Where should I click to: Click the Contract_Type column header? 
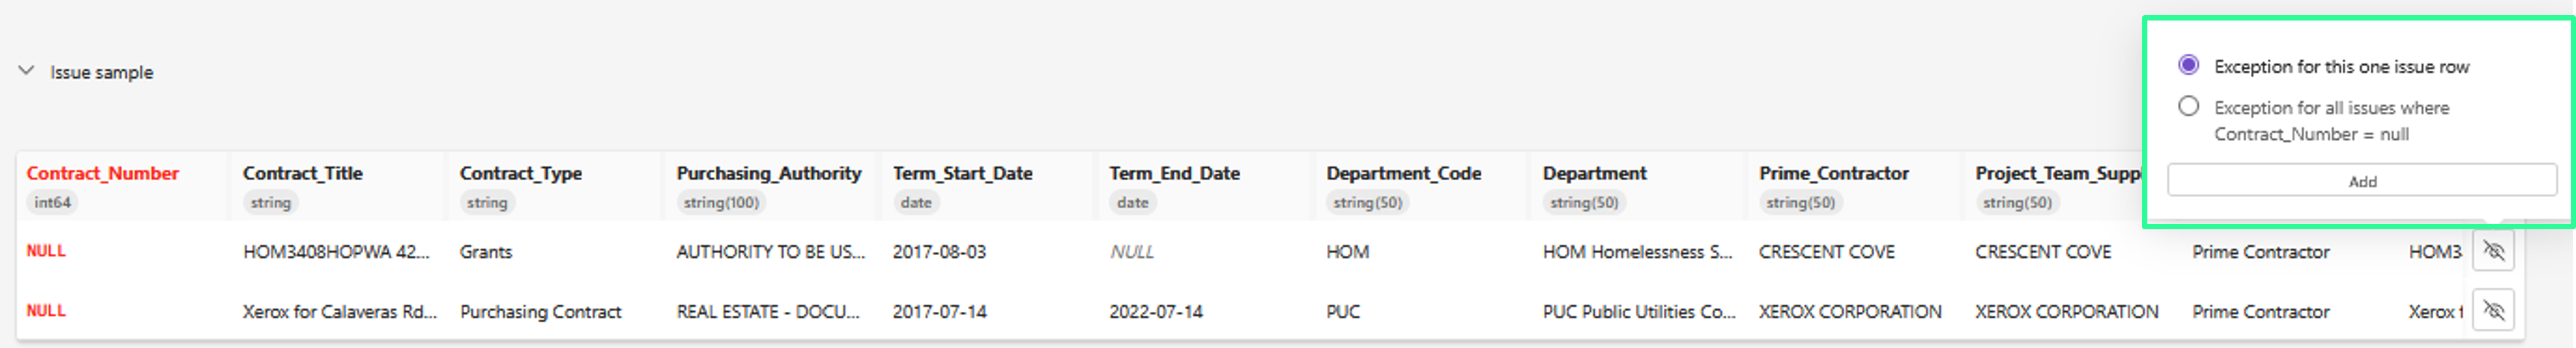(521, 173)
